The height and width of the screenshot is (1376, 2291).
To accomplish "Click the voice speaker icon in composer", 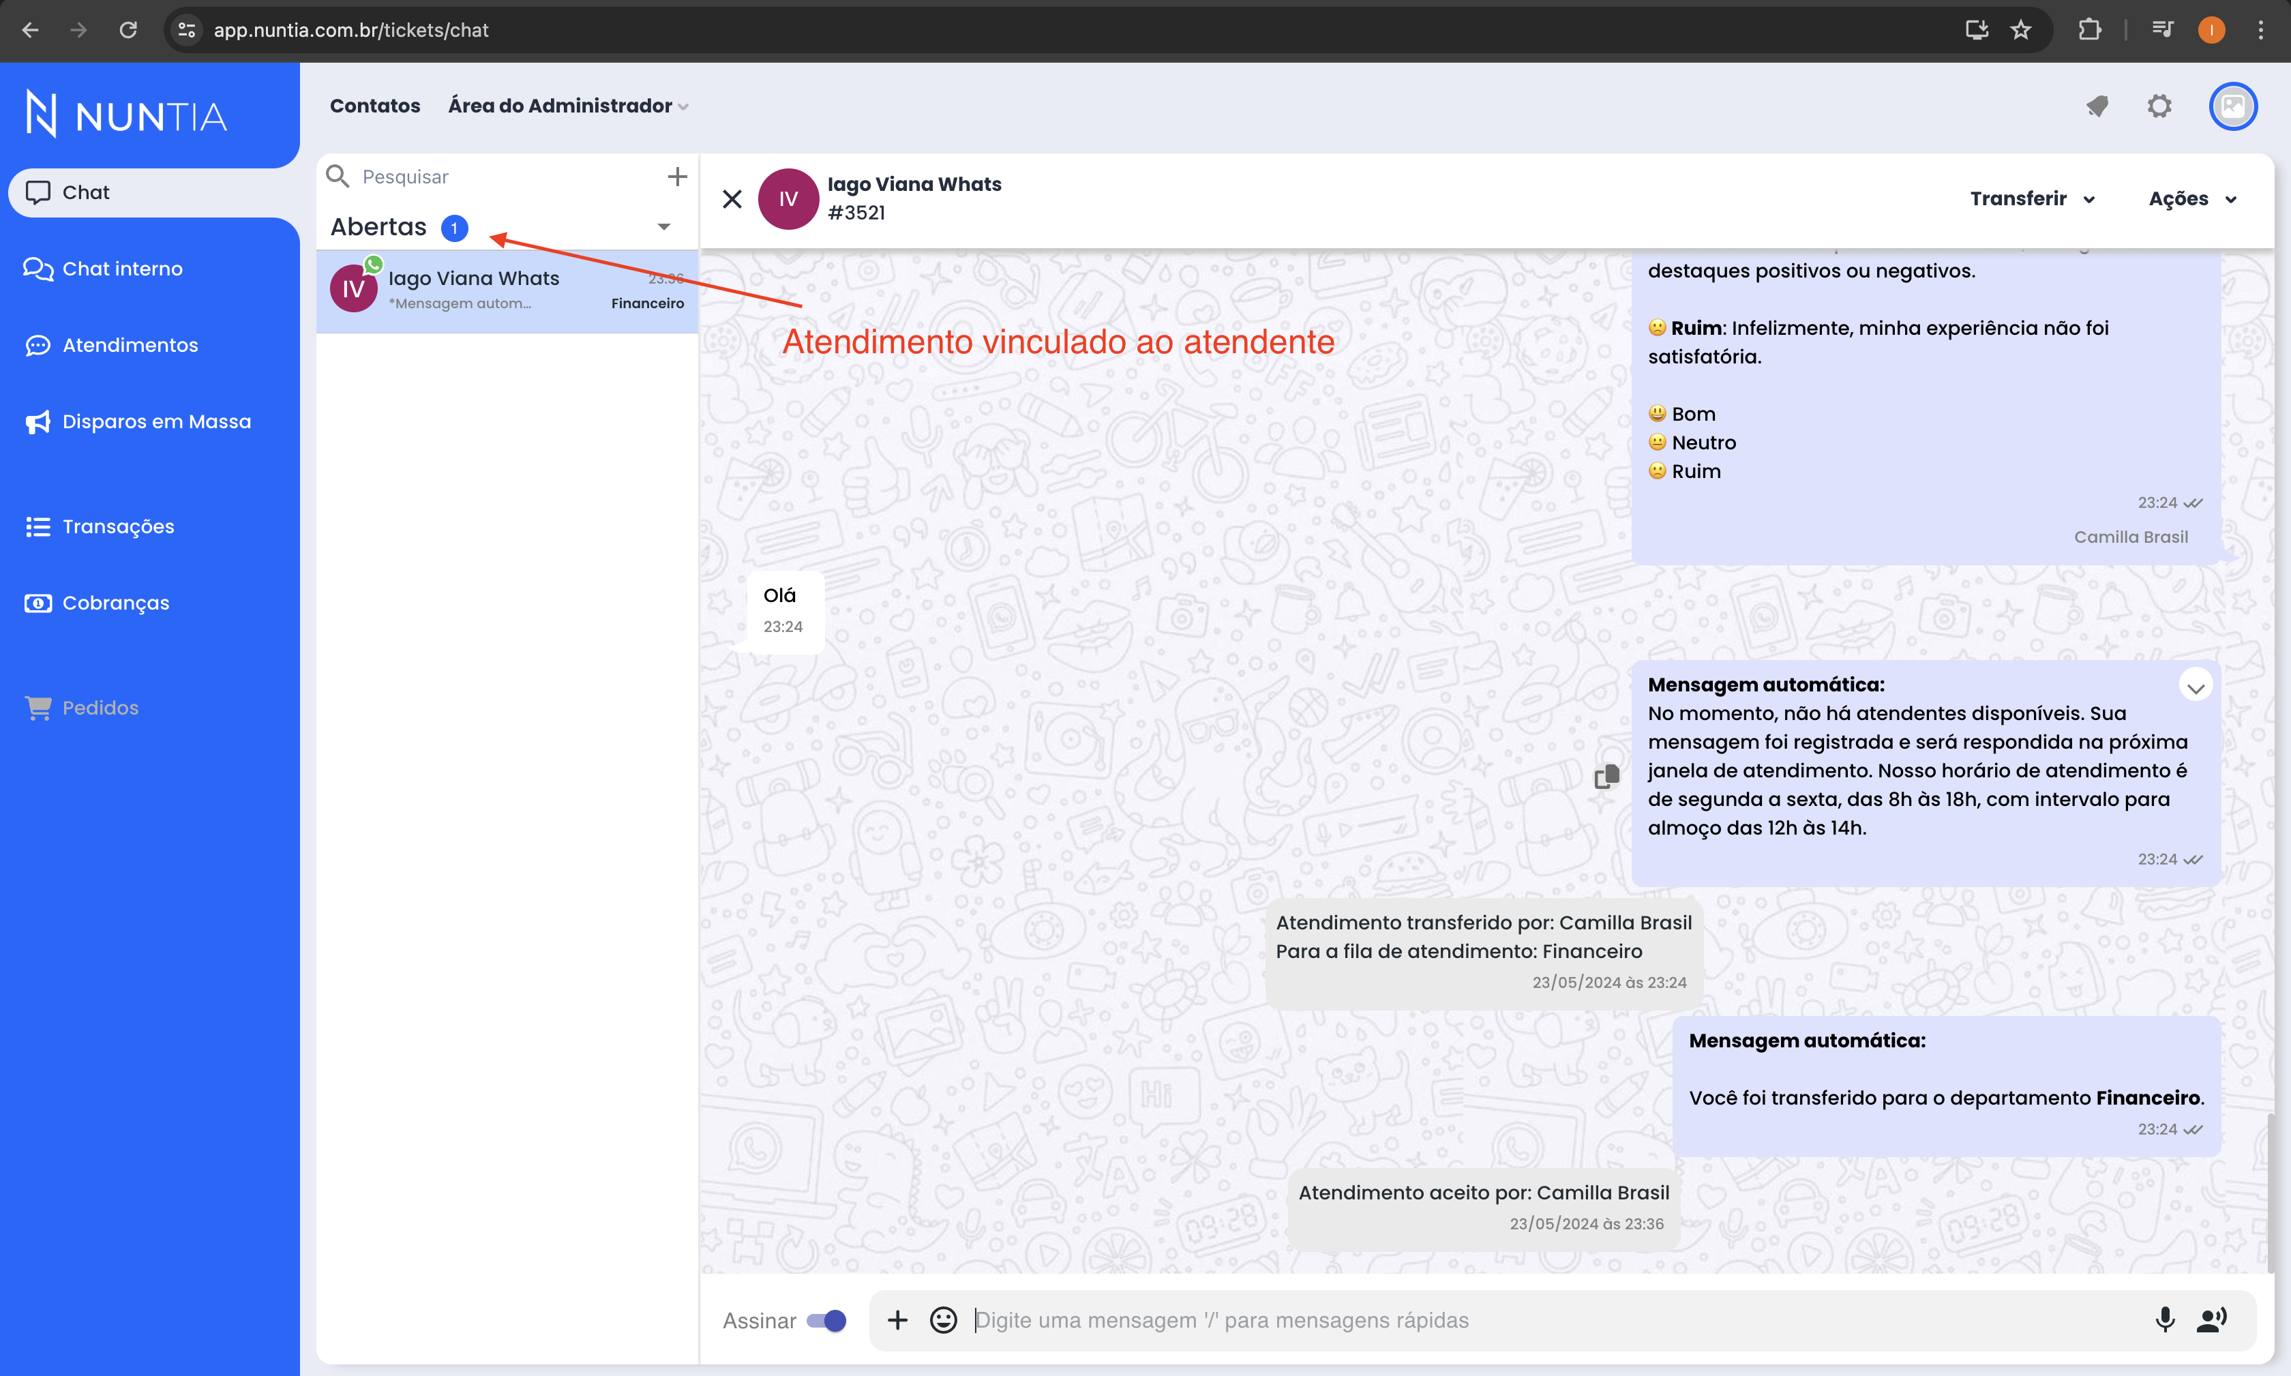I will click(x=2211, y=1319).
